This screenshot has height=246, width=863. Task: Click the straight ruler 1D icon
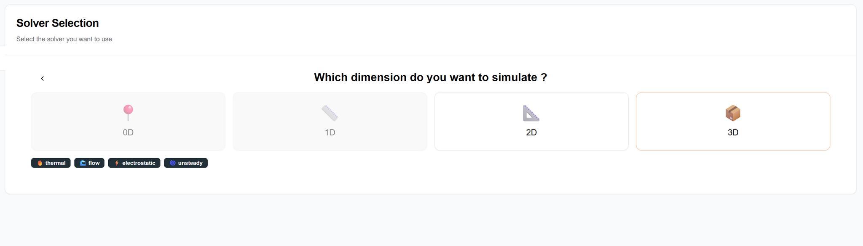(x=330, y=113)
